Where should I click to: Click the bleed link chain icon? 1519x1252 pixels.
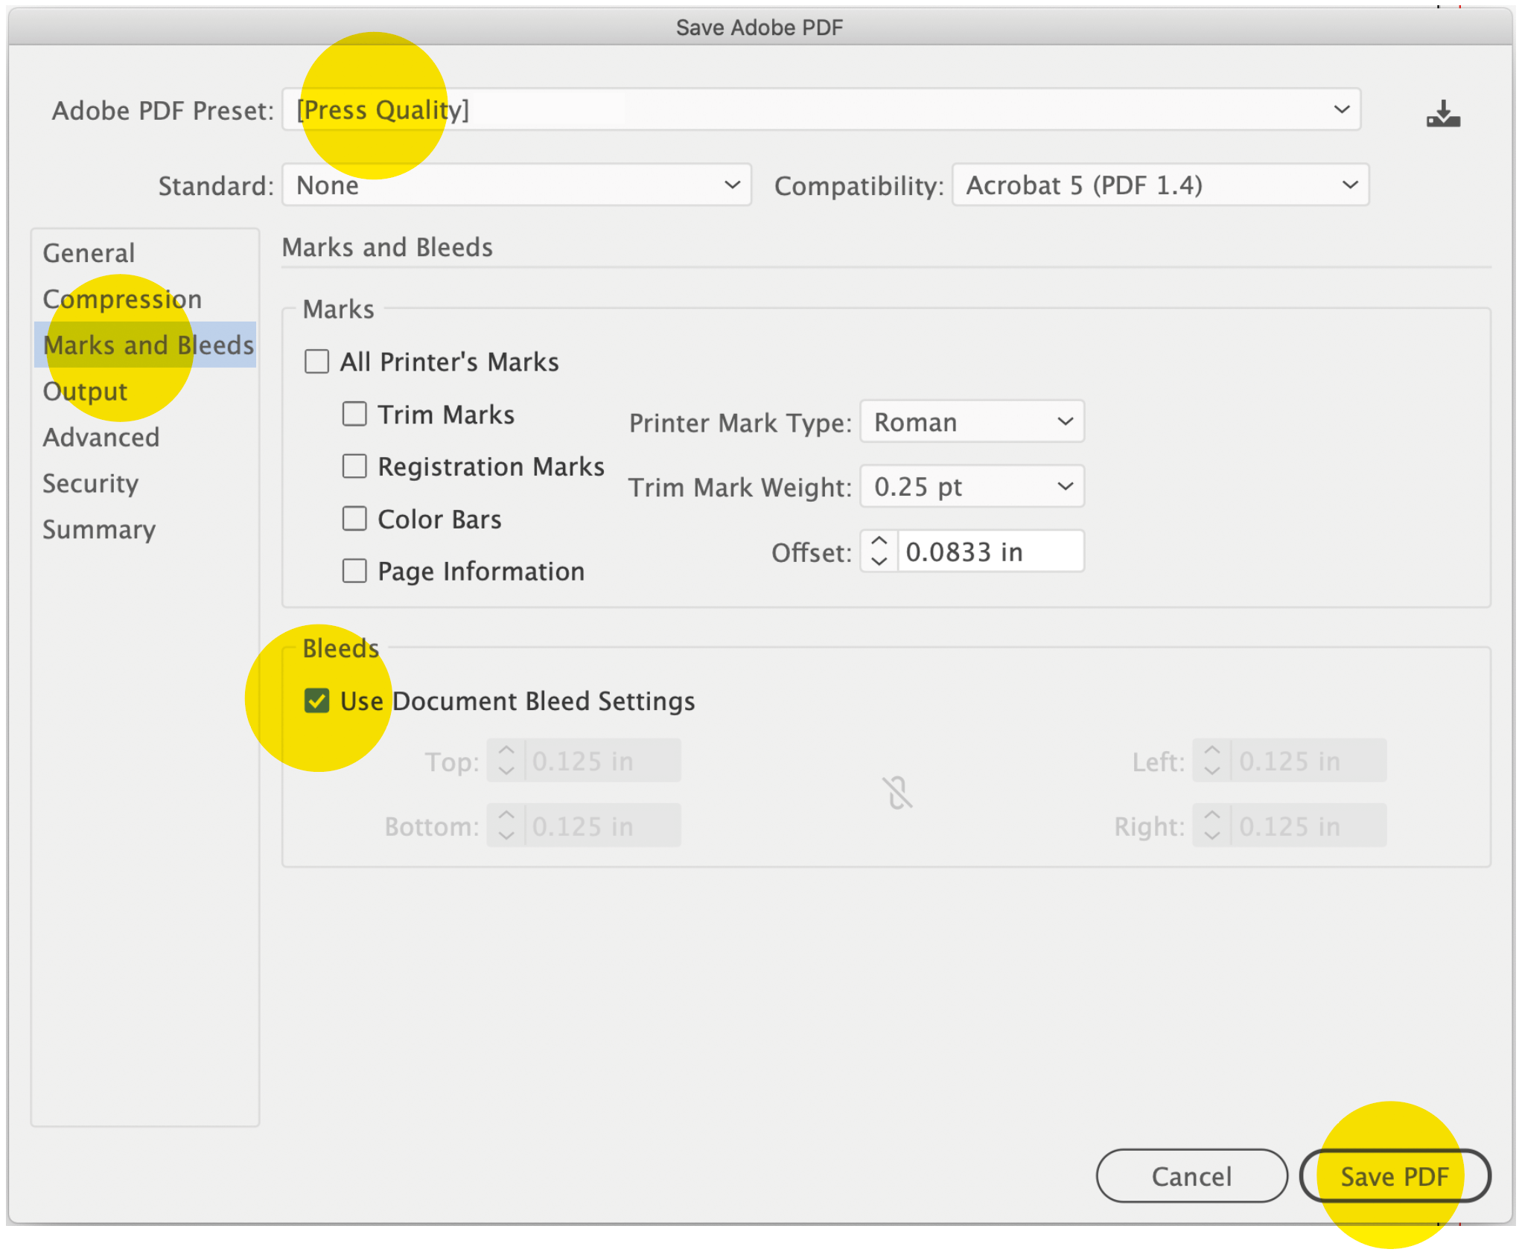(897, 793)
